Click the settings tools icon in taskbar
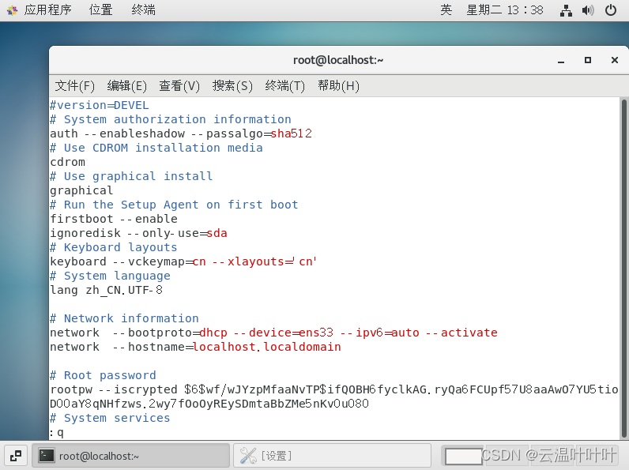The height and width of the screenshot is (470, 629). [248, 456]
